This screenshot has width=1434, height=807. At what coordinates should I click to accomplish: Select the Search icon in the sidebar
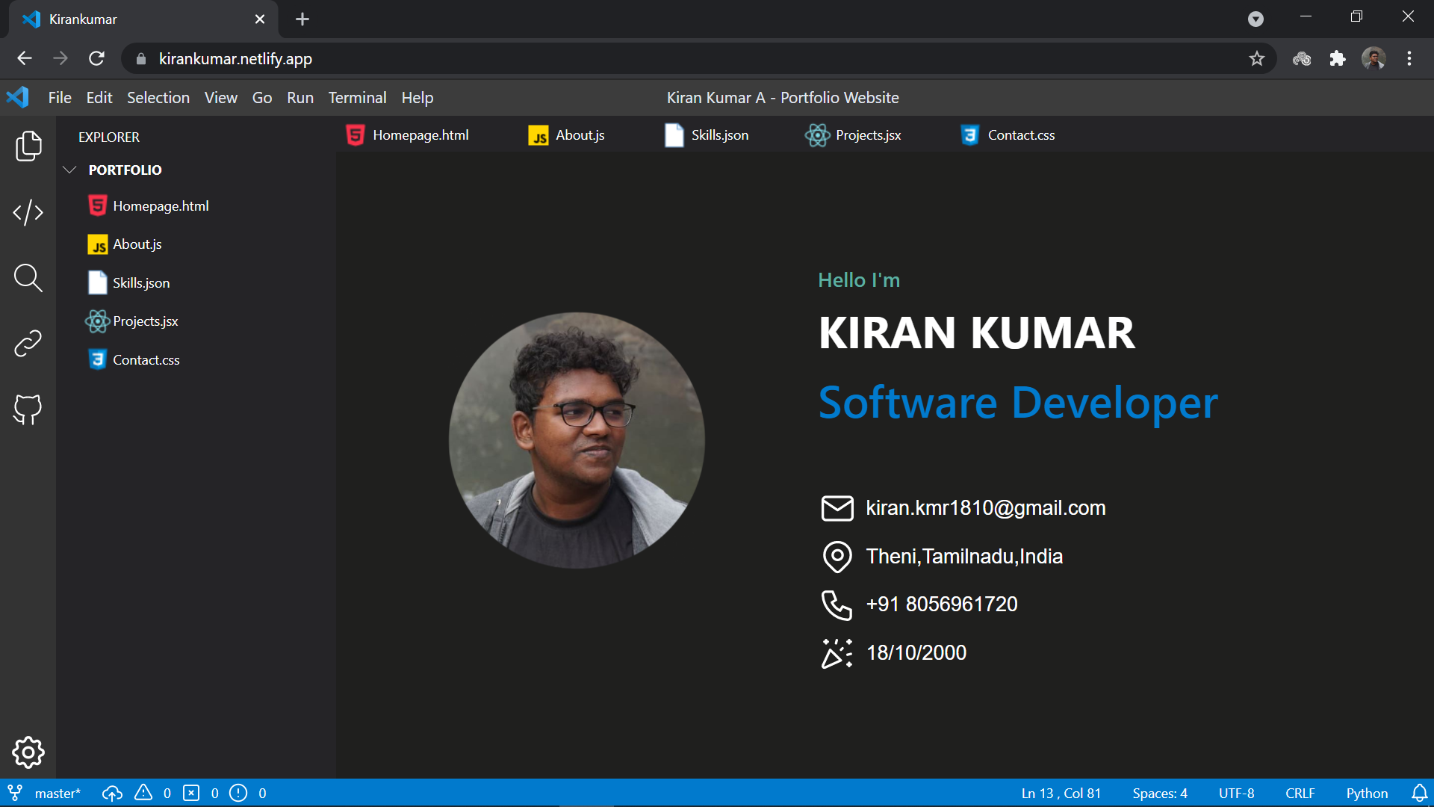click(x=28, y=278)
